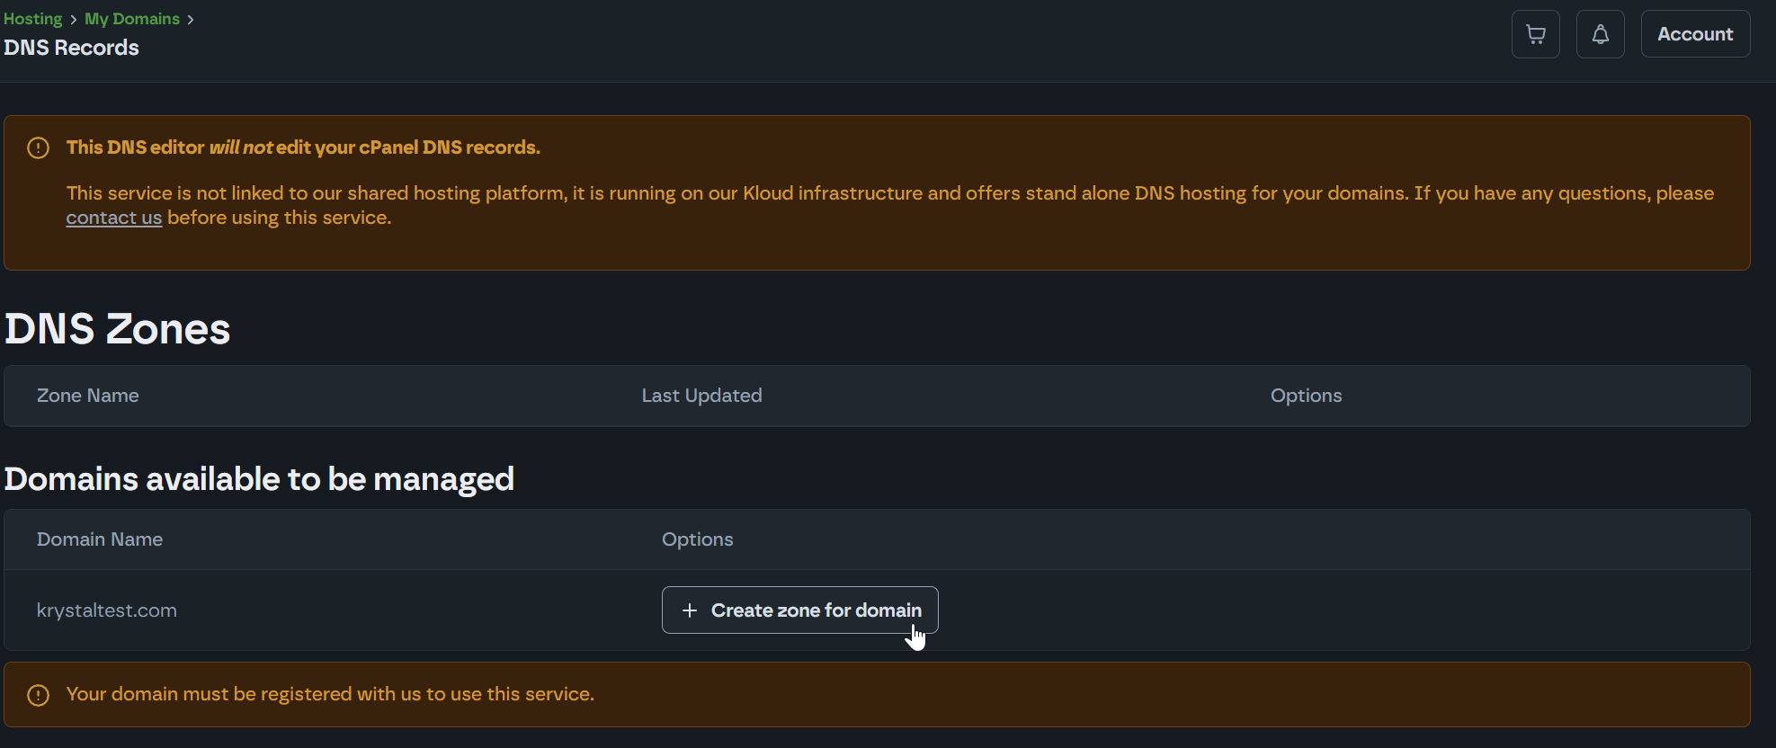Screen dimensions: 1776x748
Task: Go to the Hosting breadcrumb
Action: click(33, 19)
